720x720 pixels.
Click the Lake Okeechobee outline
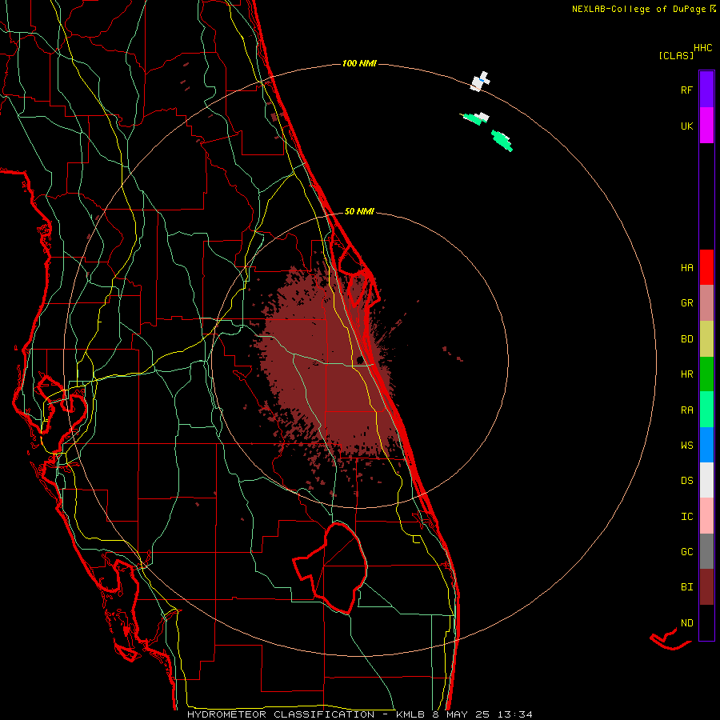pyautogui.click(x=330, y=567)
